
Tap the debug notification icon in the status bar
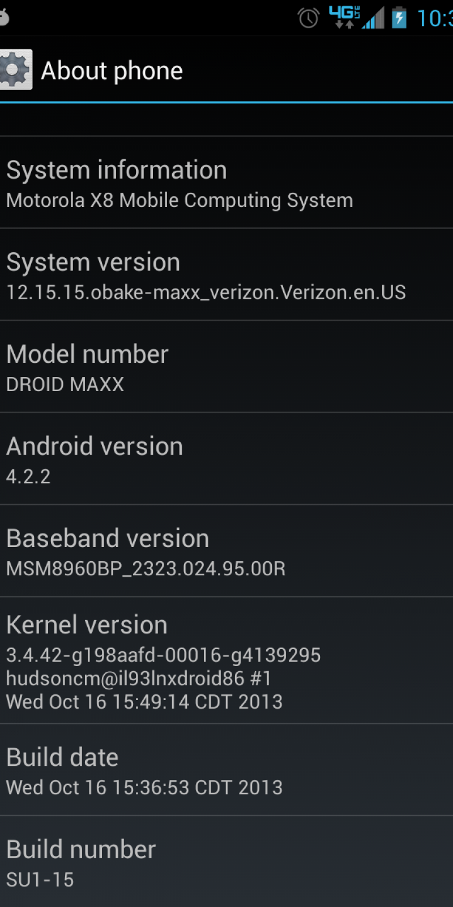coord(5,17)
